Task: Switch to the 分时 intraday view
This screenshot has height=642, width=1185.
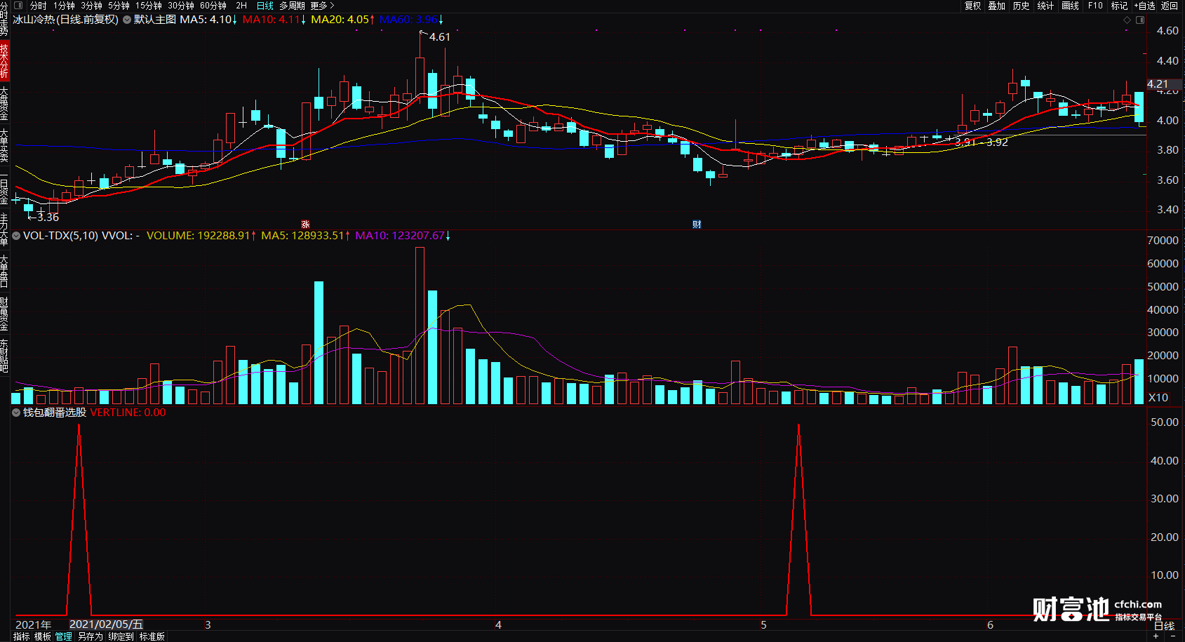Action: coord(38,6)
